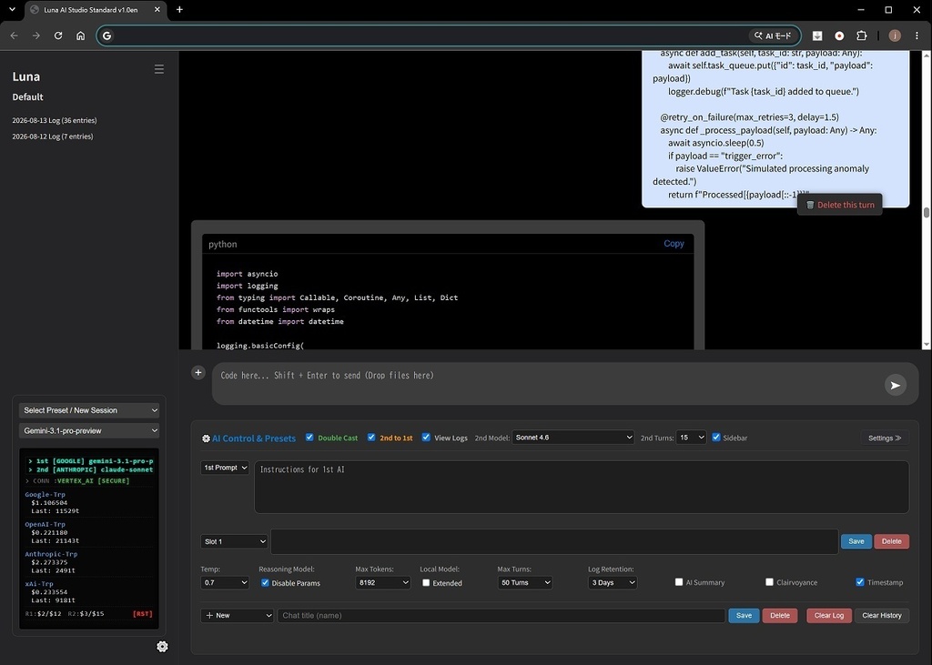Toggle the Double Cast checkbox
932x665 pixels.
tap(309, 438)
